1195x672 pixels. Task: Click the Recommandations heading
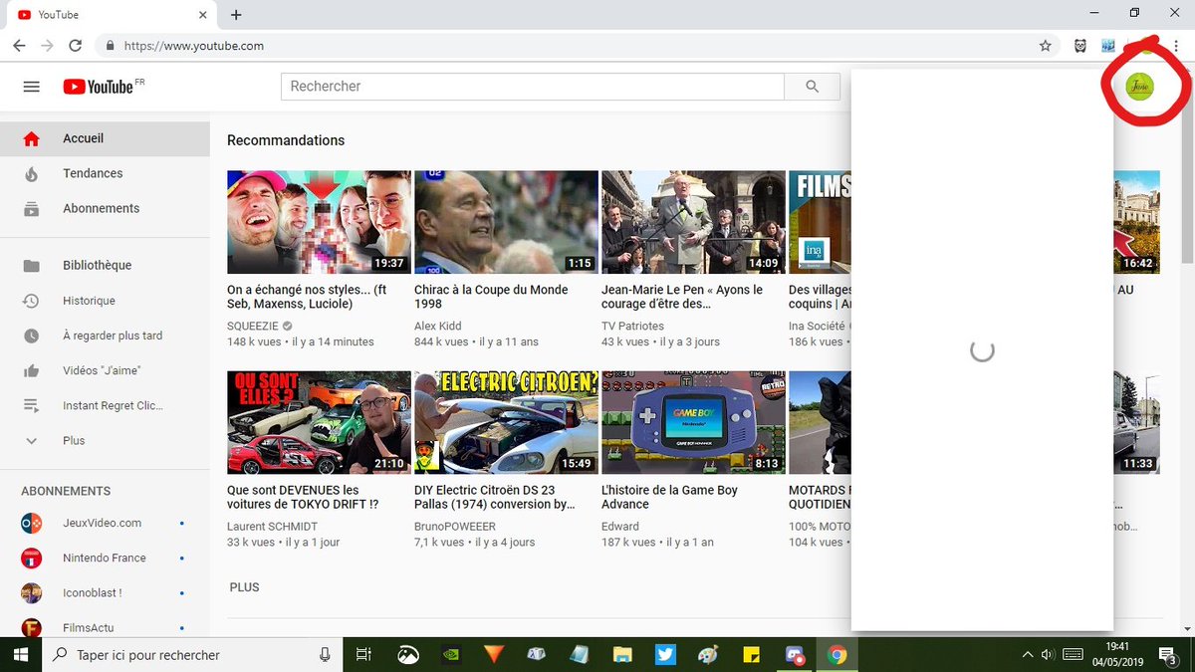286,140
